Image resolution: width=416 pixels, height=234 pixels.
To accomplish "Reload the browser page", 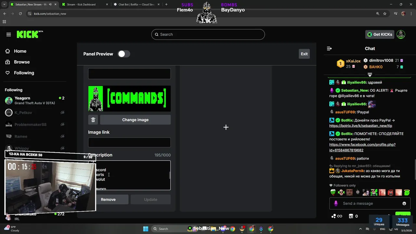I will tap(20, 14).
